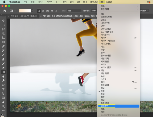
Task: Select the Lasso tool
Action: [x=3, y=29]
